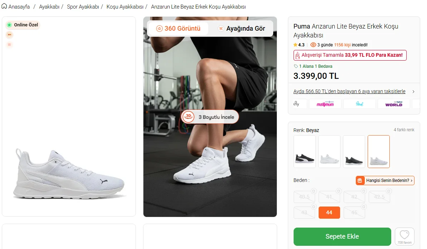Click the notify bell icon on size 42.5
The height and width of the screenshot is (249, 427).
tap(389, 191)
